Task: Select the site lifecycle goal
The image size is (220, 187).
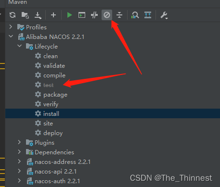Action: 48,124
